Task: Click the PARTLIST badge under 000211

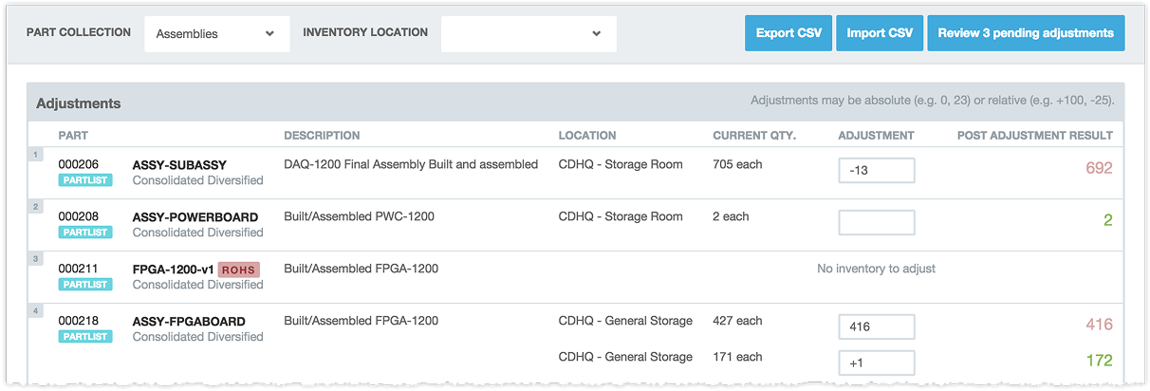Action: [85, 285]
